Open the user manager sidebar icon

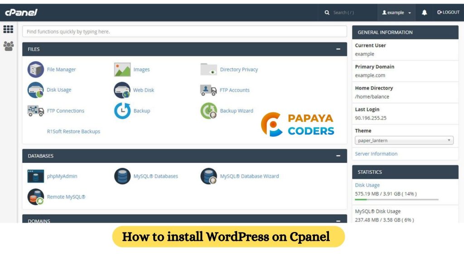8,46
